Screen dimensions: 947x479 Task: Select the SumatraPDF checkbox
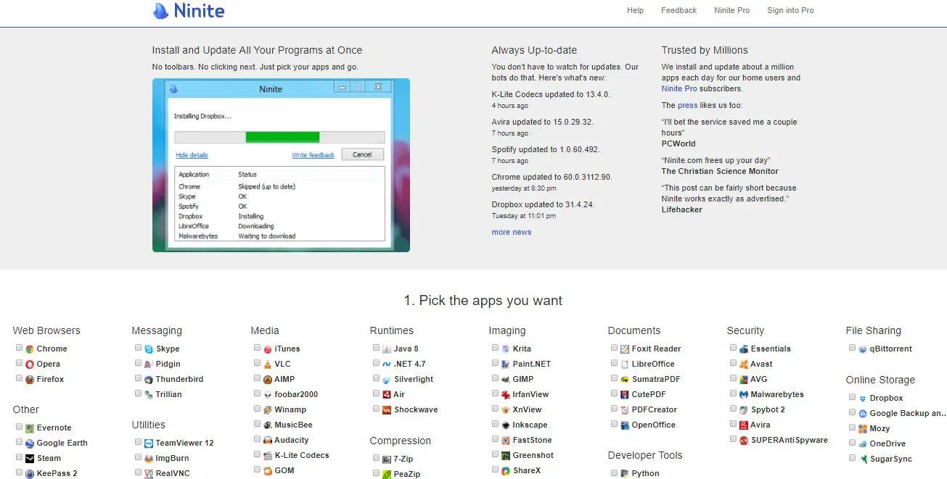click(615, 378)
